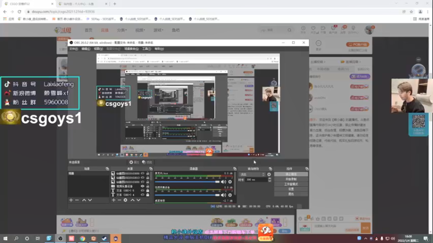Viewport: 433px width, 243px height.
Task: Open source Filters button above the docks
Action: point(147,163)
